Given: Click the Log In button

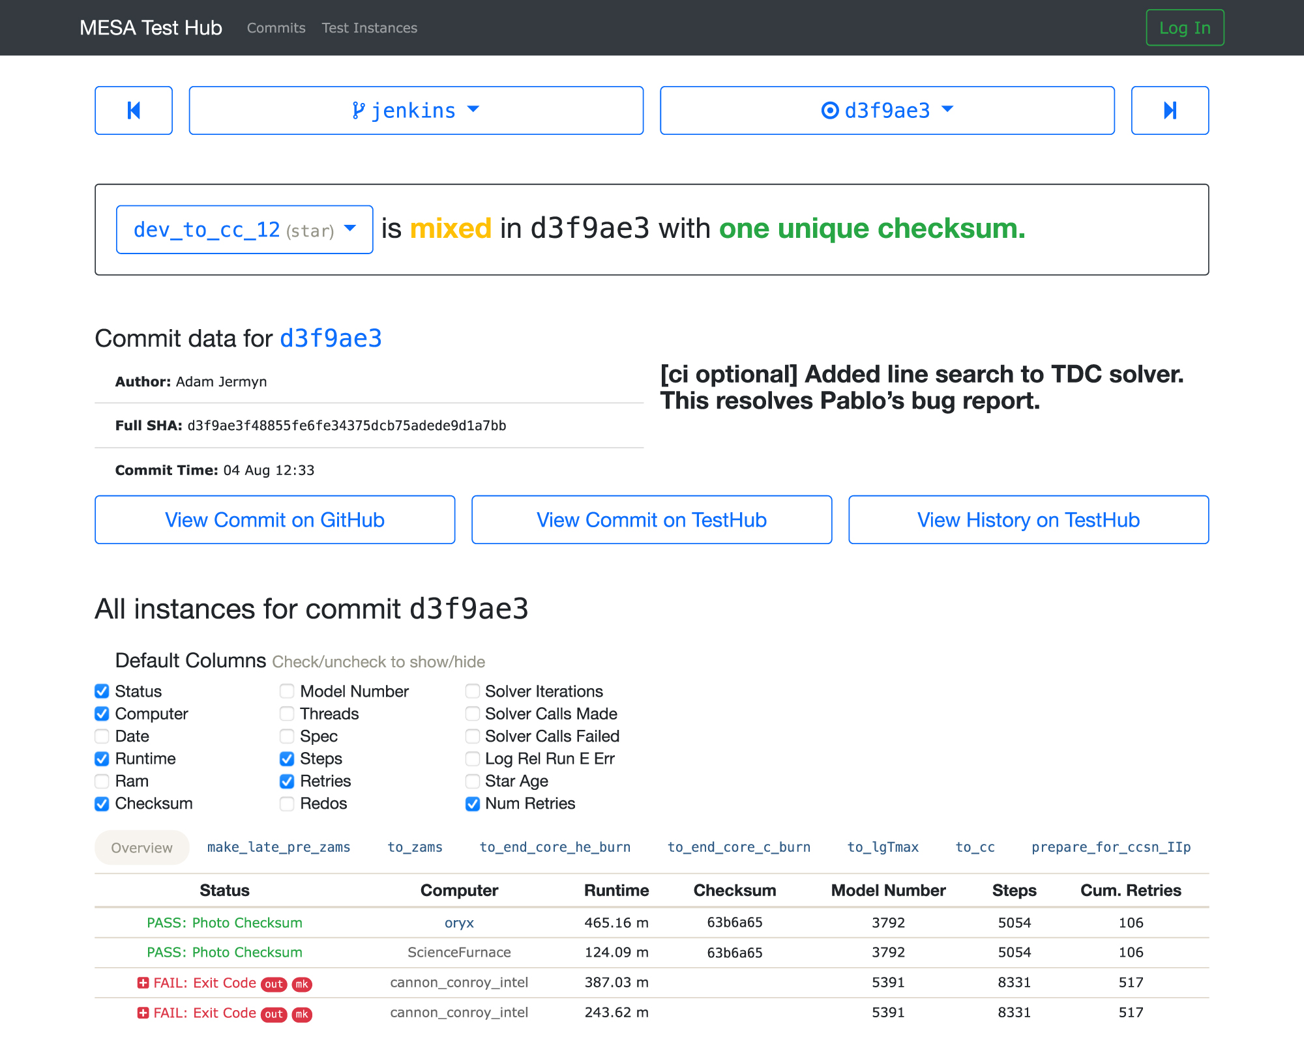Looking at the screenshot, I should tap(1185, 28).
